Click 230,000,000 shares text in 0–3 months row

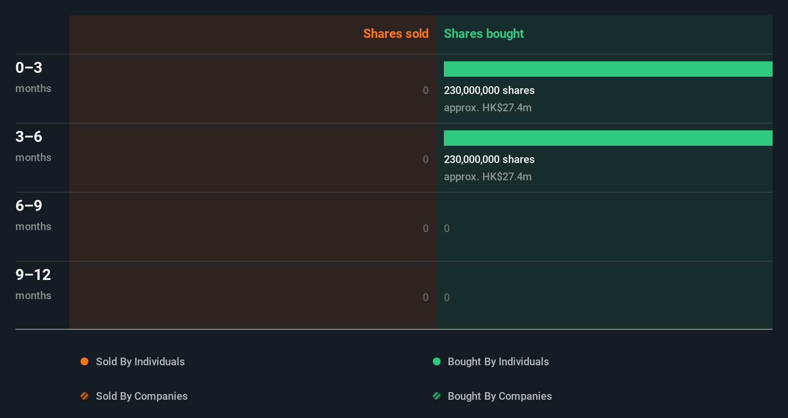click(x=489, y=90)
